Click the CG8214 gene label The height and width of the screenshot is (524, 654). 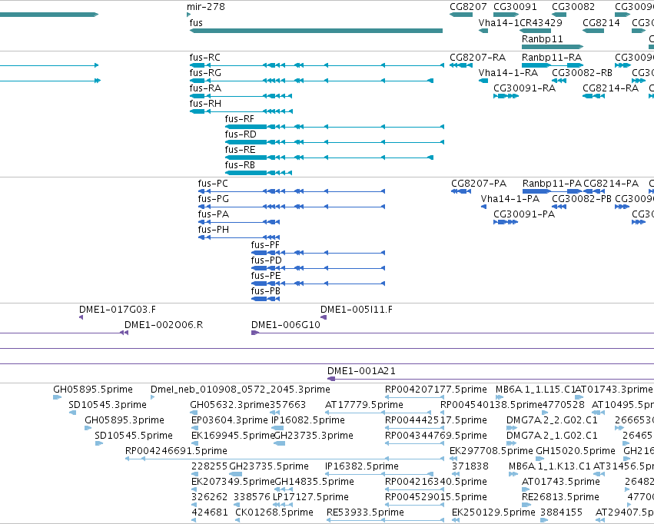(601, 22)
